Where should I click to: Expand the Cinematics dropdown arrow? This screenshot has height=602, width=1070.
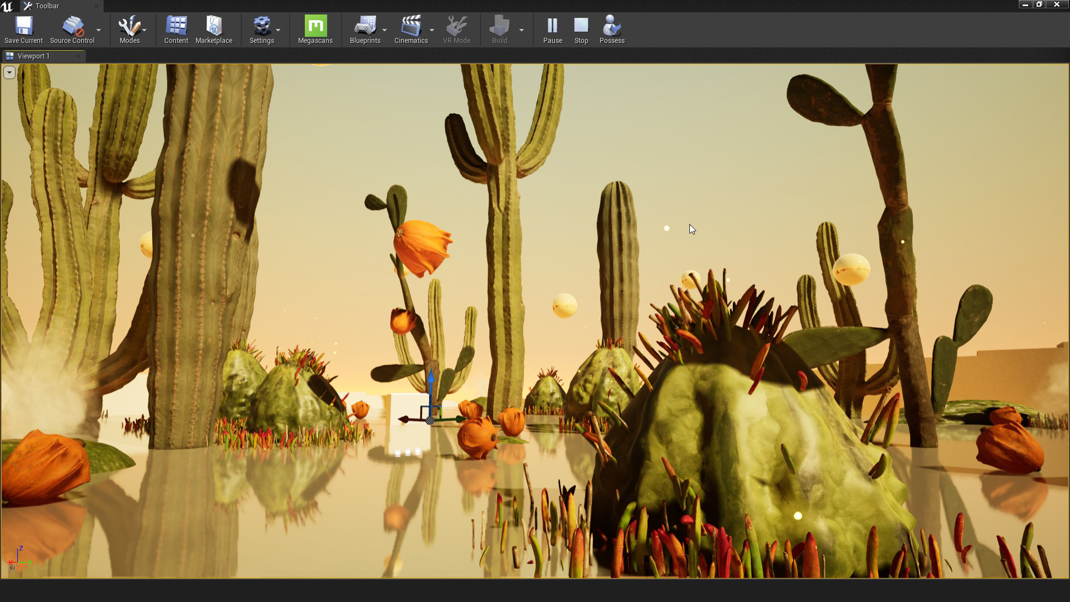(432, 30)
